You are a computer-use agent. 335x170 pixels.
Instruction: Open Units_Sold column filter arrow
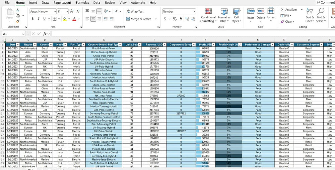(x=139, y=44)
